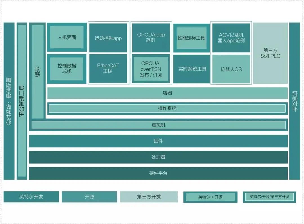Toggle the 虚拟机 layer

coord(158,125)
